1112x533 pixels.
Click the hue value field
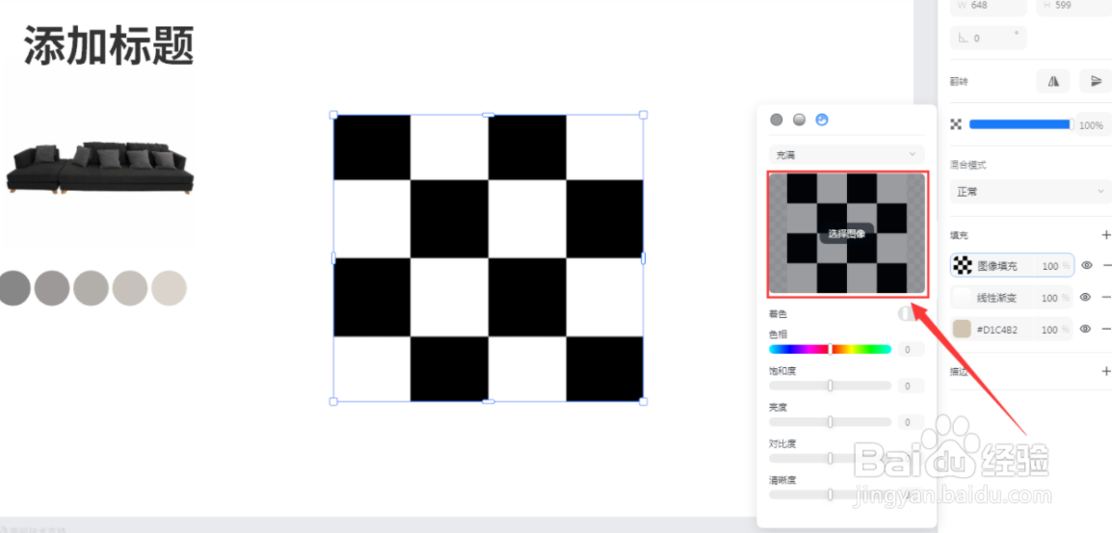pyautogui.click(x=911, y=349)
